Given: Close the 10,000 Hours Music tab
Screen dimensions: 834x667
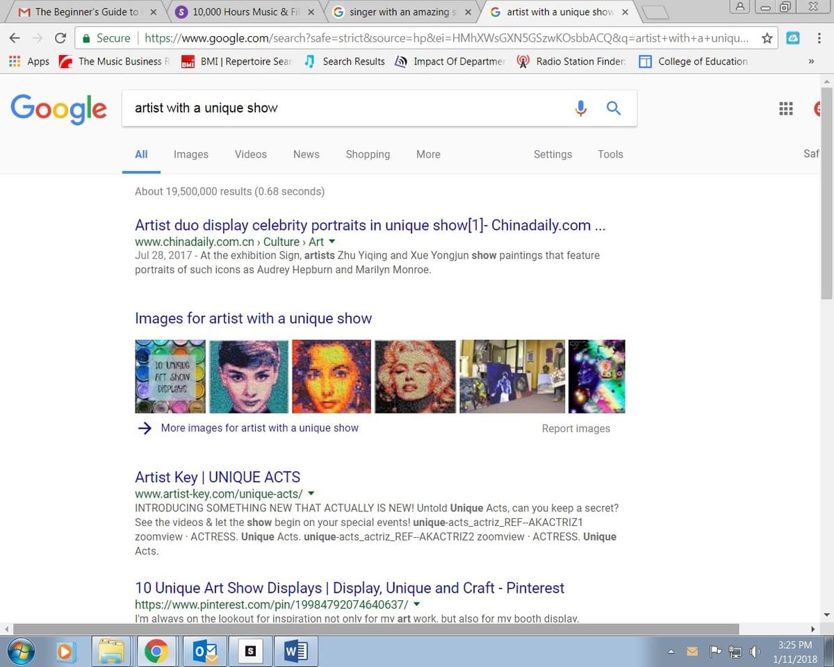Looking at the screenshot, I should 310,12.
